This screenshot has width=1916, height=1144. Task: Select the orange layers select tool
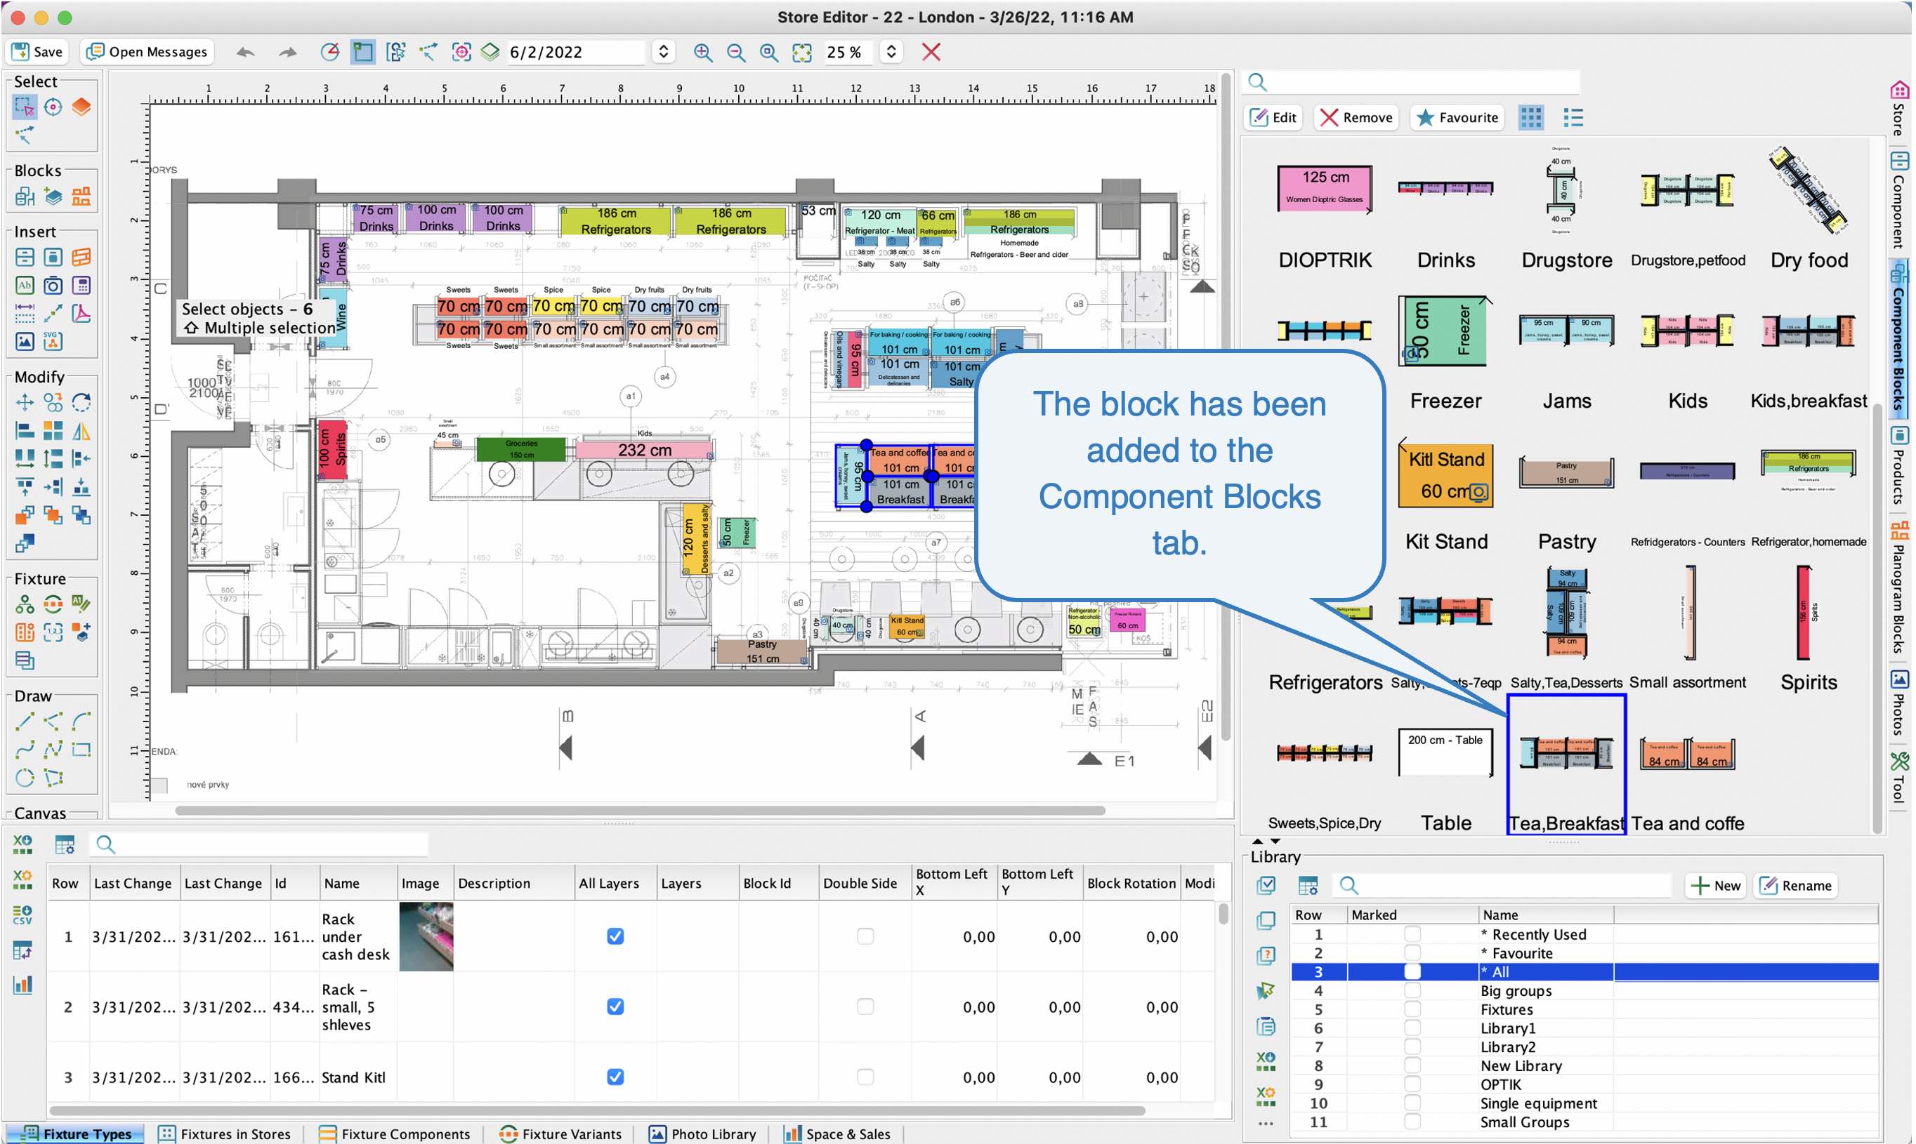tap(81, 107)
